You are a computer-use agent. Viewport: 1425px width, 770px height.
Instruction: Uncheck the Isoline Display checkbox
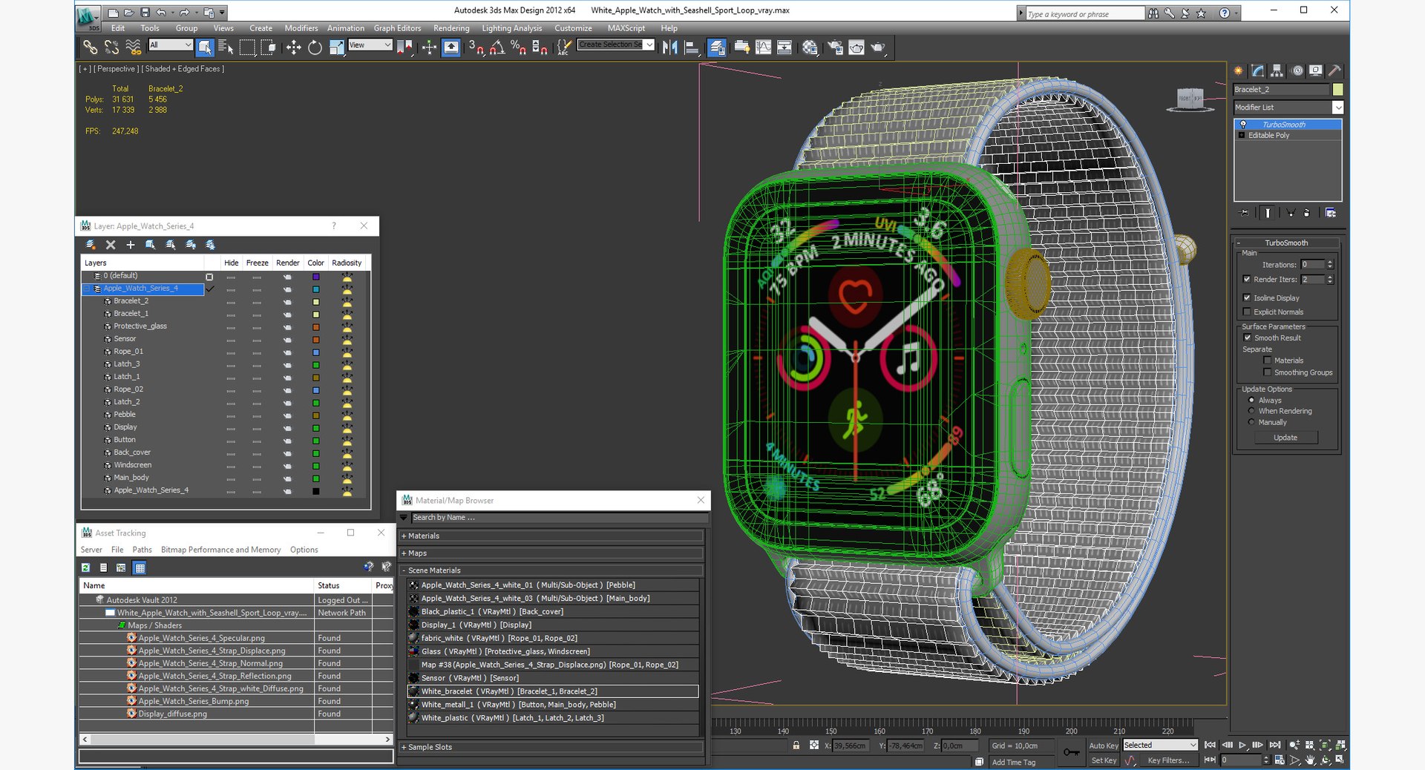pyautogui.click(x=1247, y=297)
